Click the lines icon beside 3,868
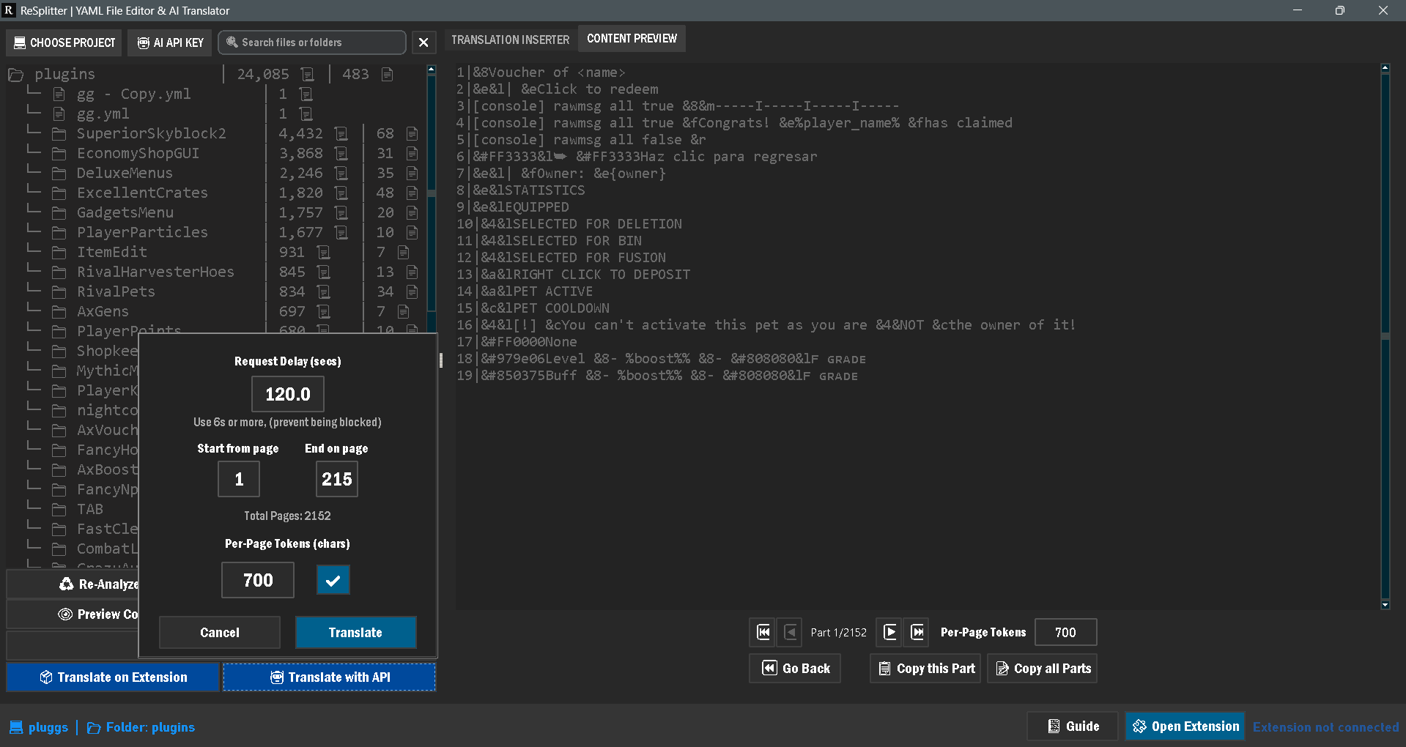The width and height of the screenshot is (1406, 747). (341, 153)
